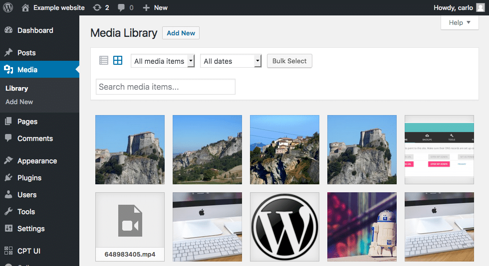Open Posts in the sidebar
489x266 pixels.
tap(39, 53)
